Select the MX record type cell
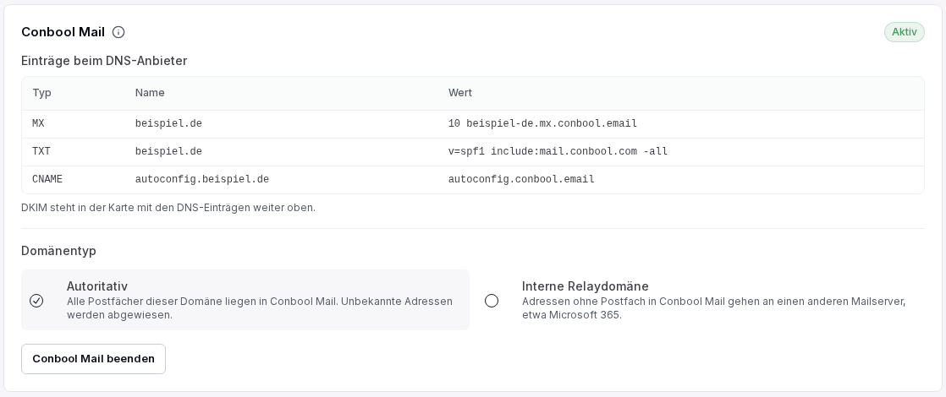The width and height of the screenshot is (946, 397). click(x=39, y=123)
